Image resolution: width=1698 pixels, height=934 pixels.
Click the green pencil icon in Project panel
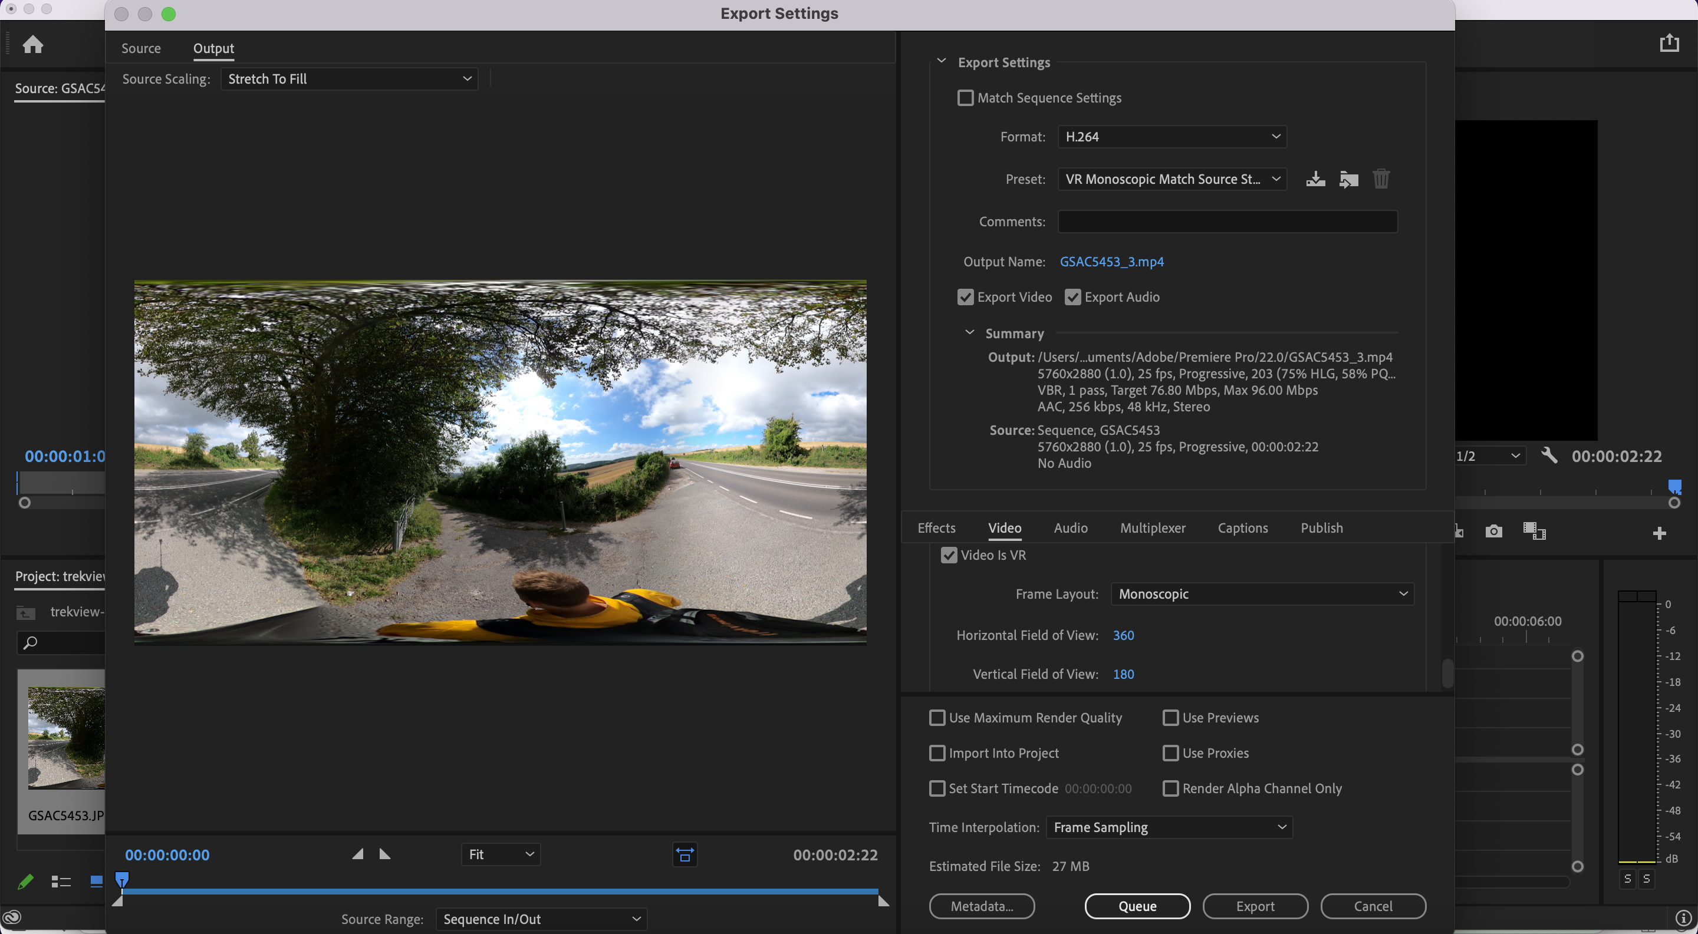[x=26, y=880]
